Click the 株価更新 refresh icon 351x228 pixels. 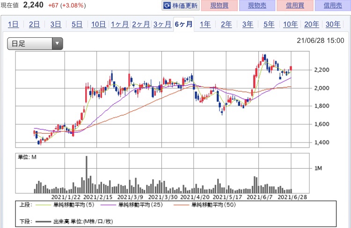pyautogui.click(x=167, y=5)
